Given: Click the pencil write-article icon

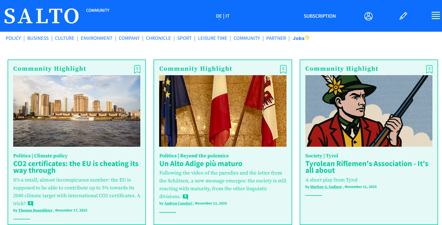Looking at the screenshot, I should pos(403,16).
